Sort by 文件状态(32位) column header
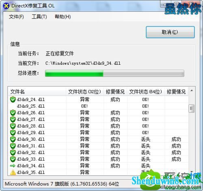Viewport: 203px width, 191px height. (x=85, y=91)
